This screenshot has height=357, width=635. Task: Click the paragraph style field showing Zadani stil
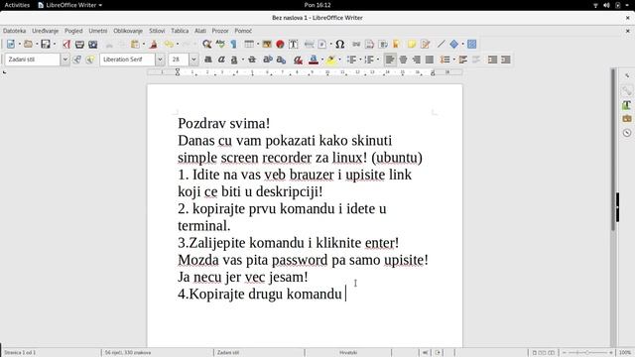point(33,59)
